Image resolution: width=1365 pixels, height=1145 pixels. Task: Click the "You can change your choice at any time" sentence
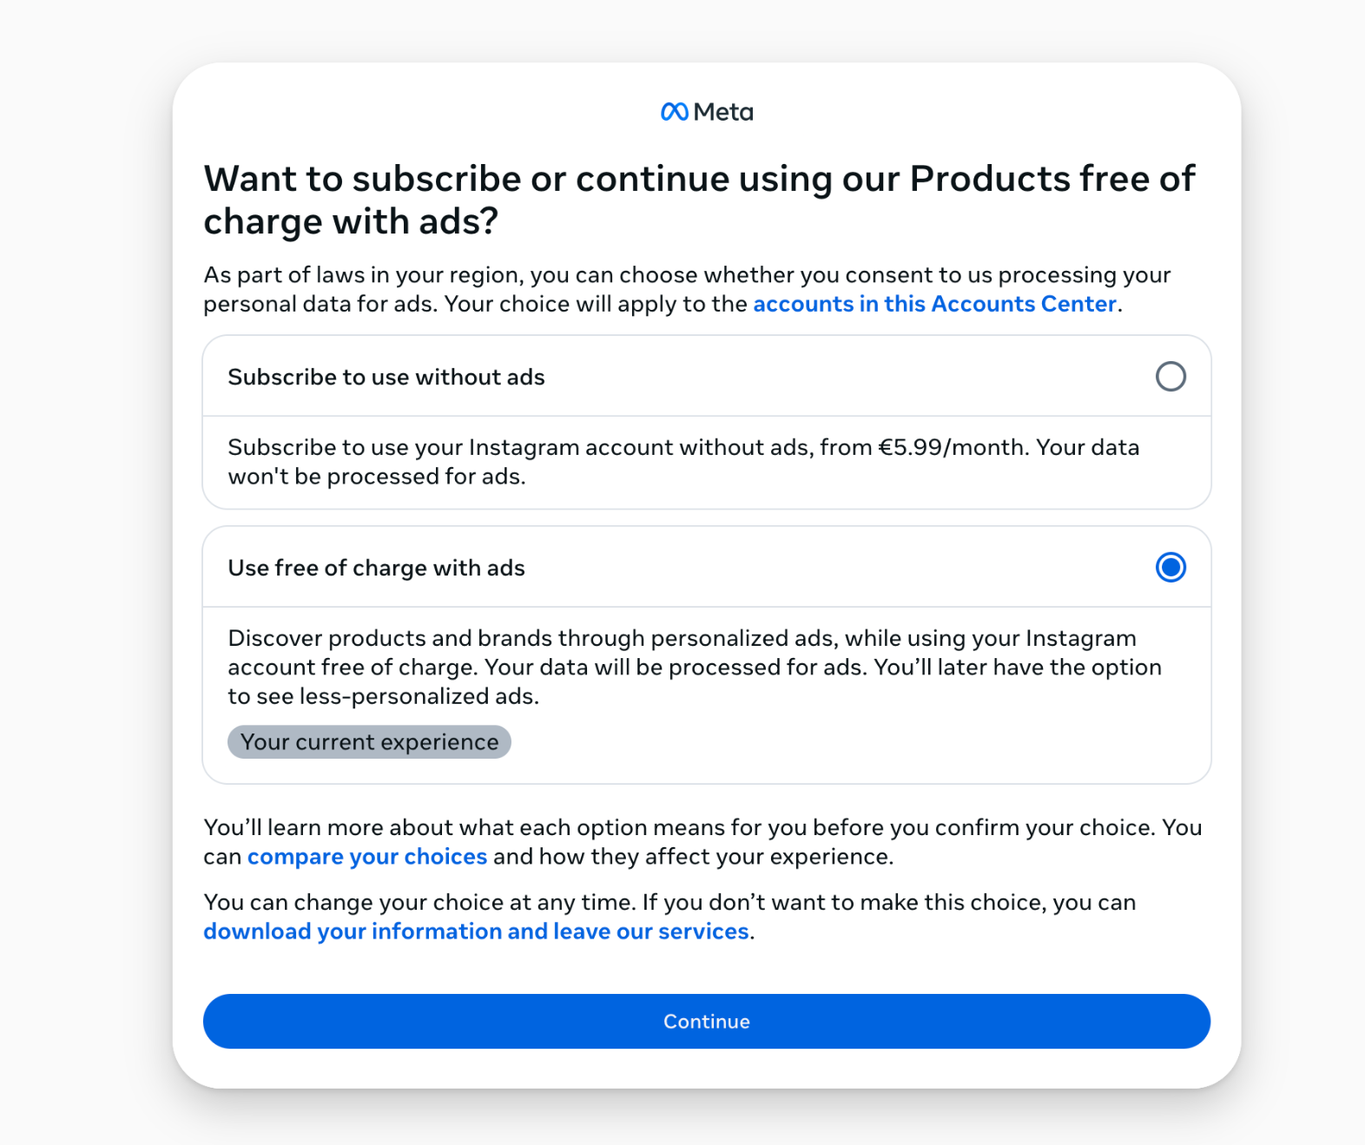(x=421, y=903)
